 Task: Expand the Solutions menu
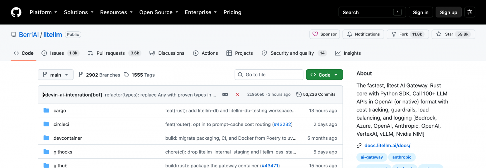tap(79, 12)
